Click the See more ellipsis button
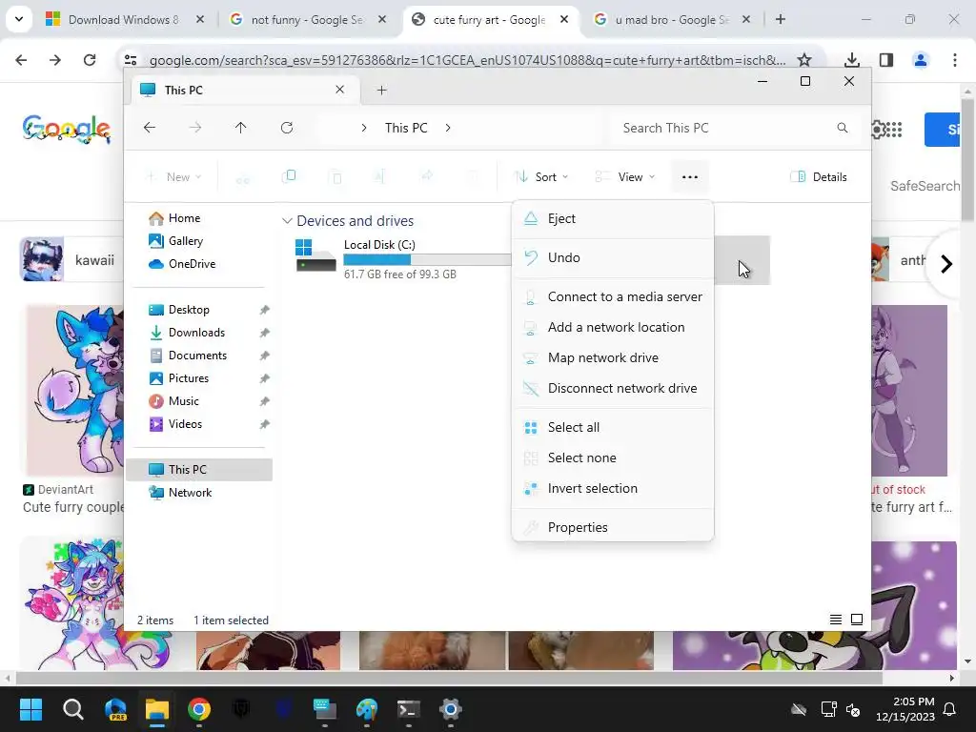Image resolution: width=976 pixels, height=732 pixels. 690,177
